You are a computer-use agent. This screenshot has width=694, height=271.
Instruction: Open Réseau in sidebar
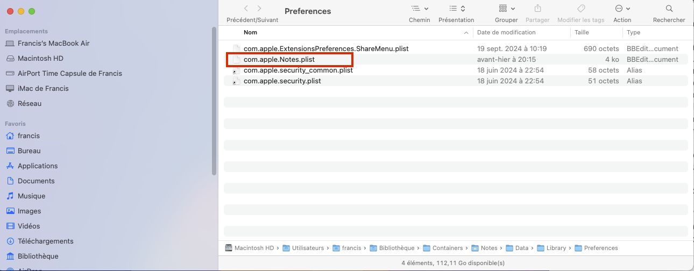pos(30,103)
